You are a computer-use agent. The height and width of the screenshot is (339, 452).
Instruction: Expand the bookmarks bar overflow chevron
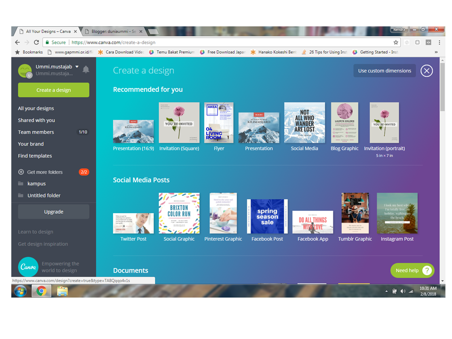tap(436, 52)
